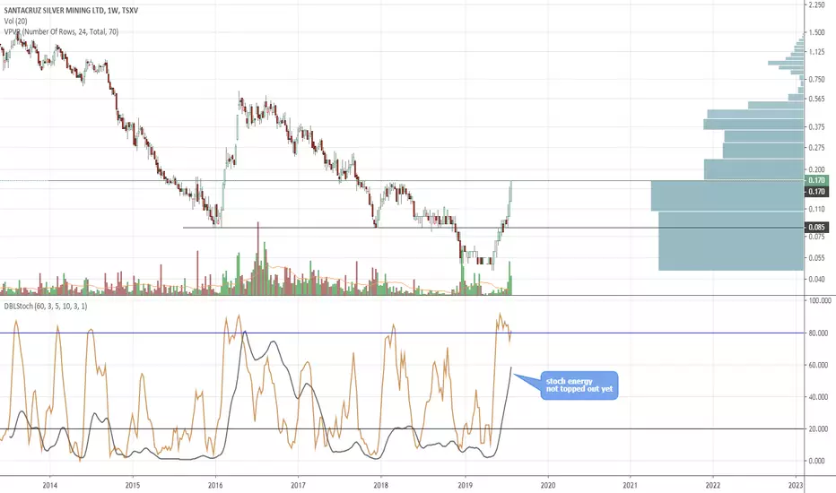Click the 80.000 stochastic scale value

tap(818, 333)
